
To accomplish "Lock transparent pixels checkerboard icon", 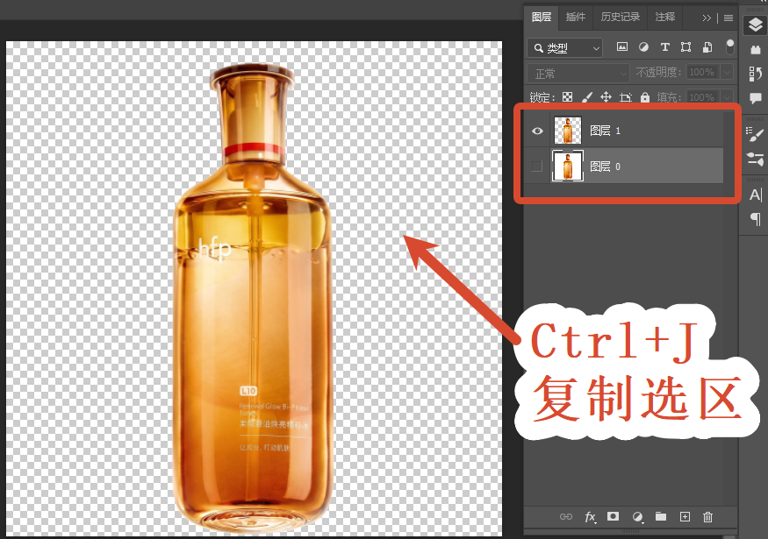I will [567, 96].
